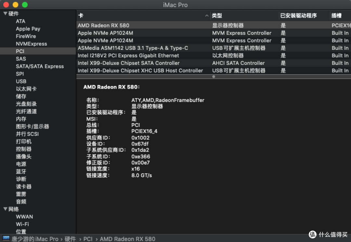Go to PCI in the path bar

click(88, 239)
